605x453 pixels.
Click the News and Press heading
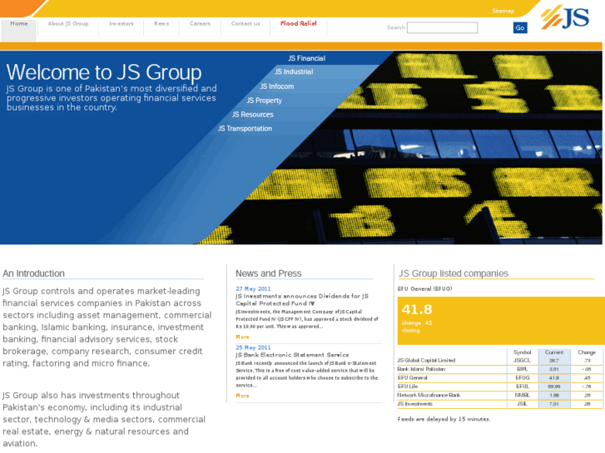(x=269, y=273)
